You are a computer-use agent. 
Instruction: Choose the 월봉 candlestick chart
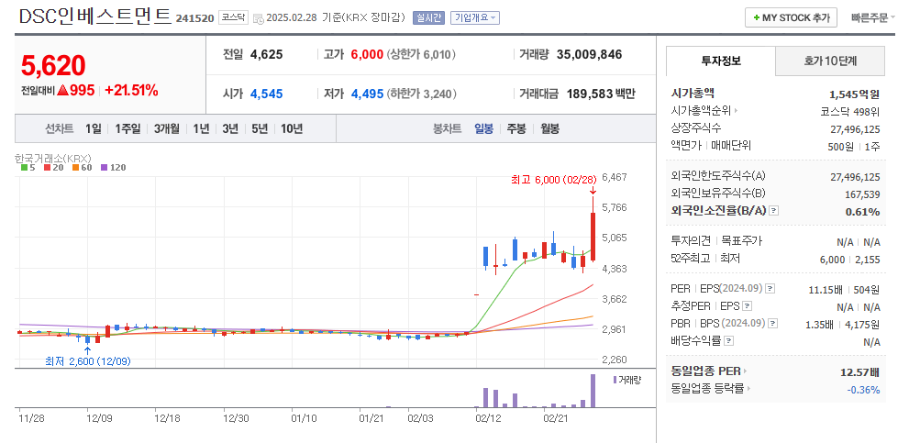point(549,128)
